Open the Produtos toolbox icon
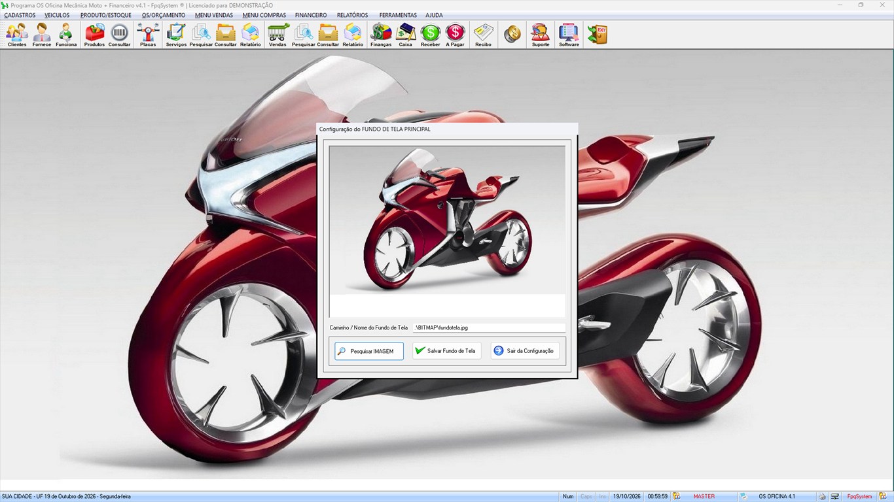The height and width of the screenshot is (502, 894). pyautogui.click(x=94, y=35)
